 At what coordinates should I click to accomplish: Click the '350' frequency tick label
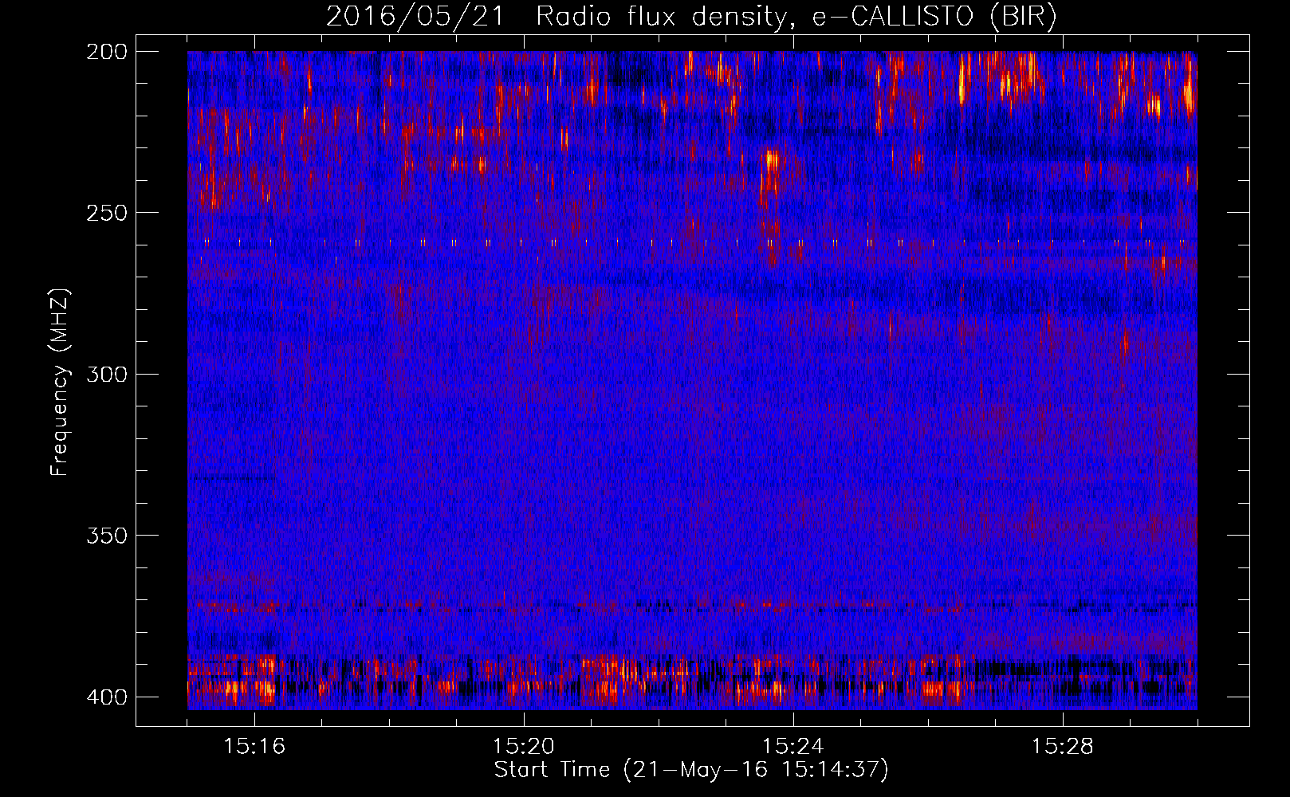pos(106,536)
